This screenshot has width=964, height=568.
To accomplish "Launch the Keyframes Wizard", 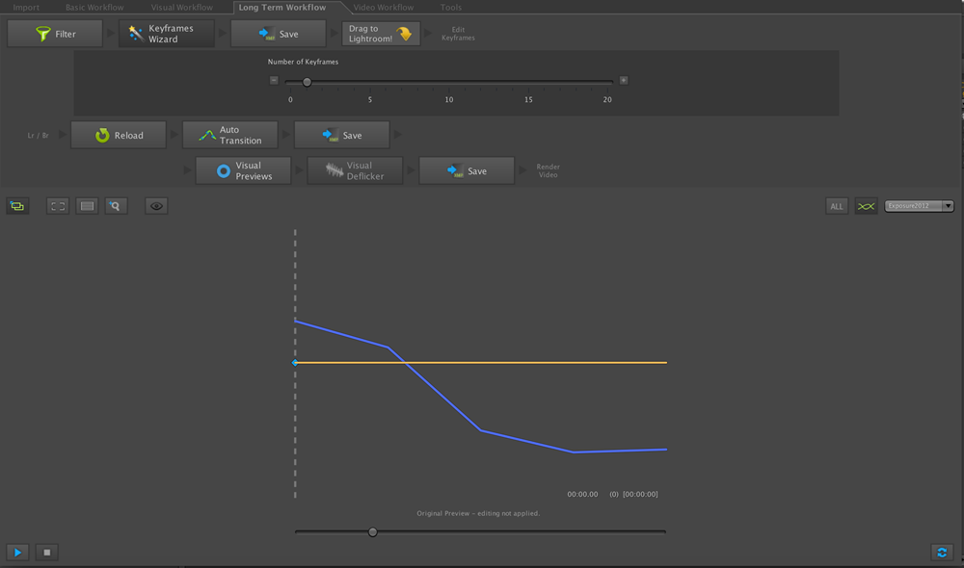I will [167, 34].
